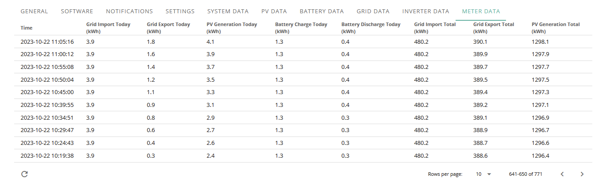Click PV Generation Total column header
The height and width of the screenshot is (178, 602).
click(556, 28)
